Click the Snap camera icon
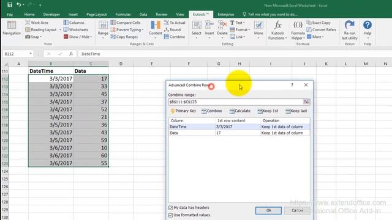The height and width of the screenshot is (220, 392). pyautogui.click(x=28, y=37)
